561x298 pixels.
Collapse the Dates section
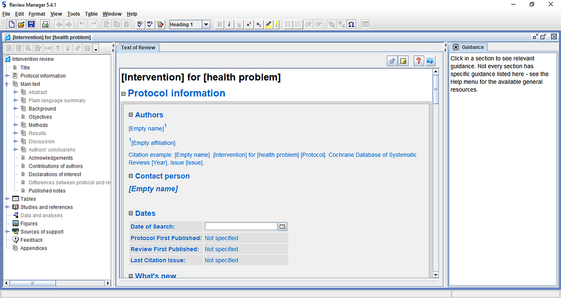click(x=132, y=213)
